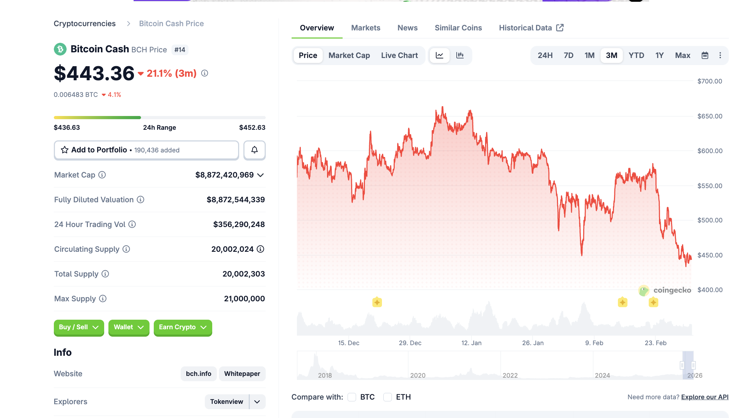Open the chart options three-dot menu

tap(720, 55)
